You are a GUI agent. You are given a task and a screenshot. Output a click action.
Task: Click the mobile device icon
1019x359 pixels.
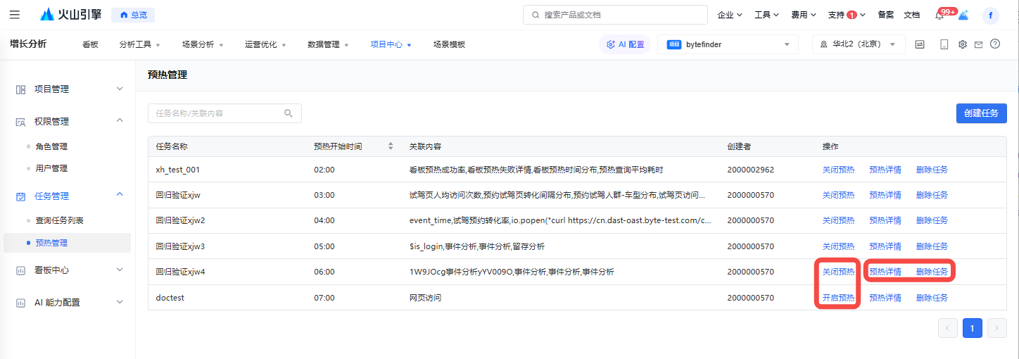point(944,44)
